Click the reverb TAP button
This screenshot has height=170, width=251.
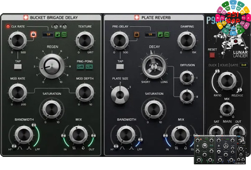click(120, 67)
